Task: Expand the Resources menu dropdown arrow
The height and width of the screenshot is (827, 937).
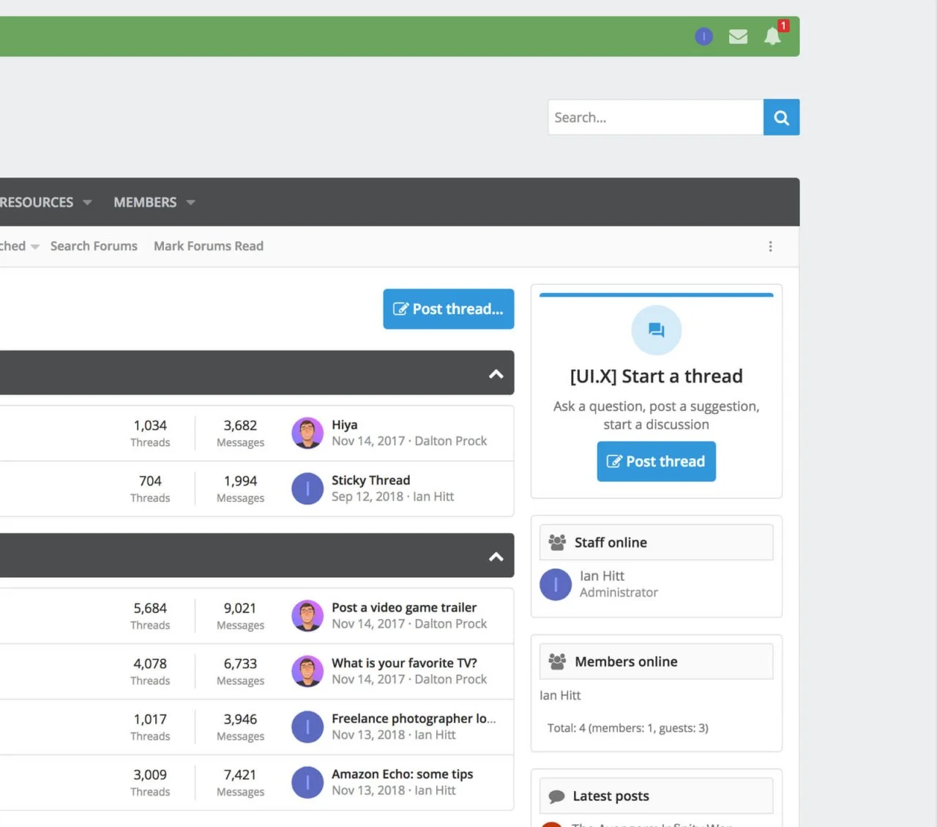Action: pos(87,202)
